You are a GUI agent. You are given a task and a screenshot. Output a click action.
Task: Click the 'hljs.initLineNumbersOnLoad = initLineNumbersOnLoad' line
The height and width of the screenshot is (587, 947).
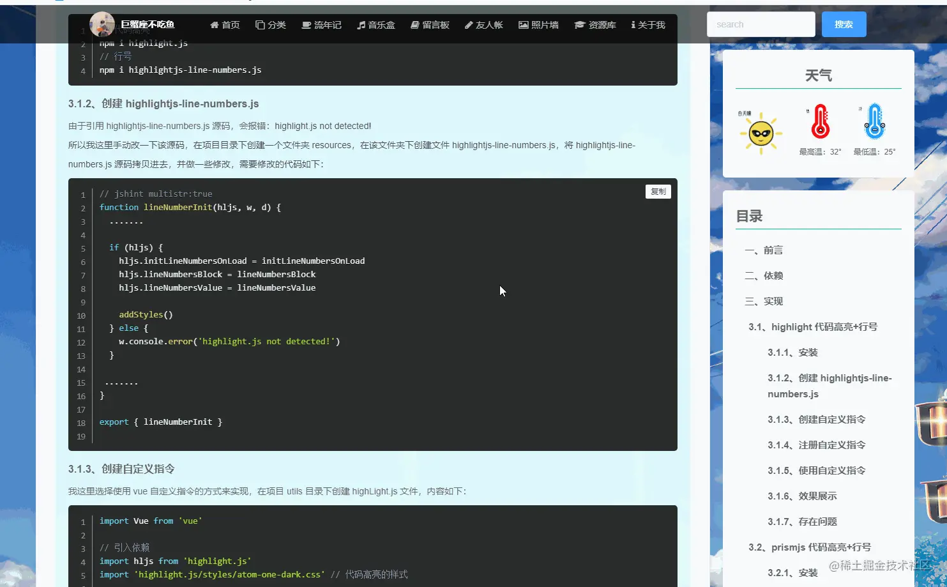[242, 261]
